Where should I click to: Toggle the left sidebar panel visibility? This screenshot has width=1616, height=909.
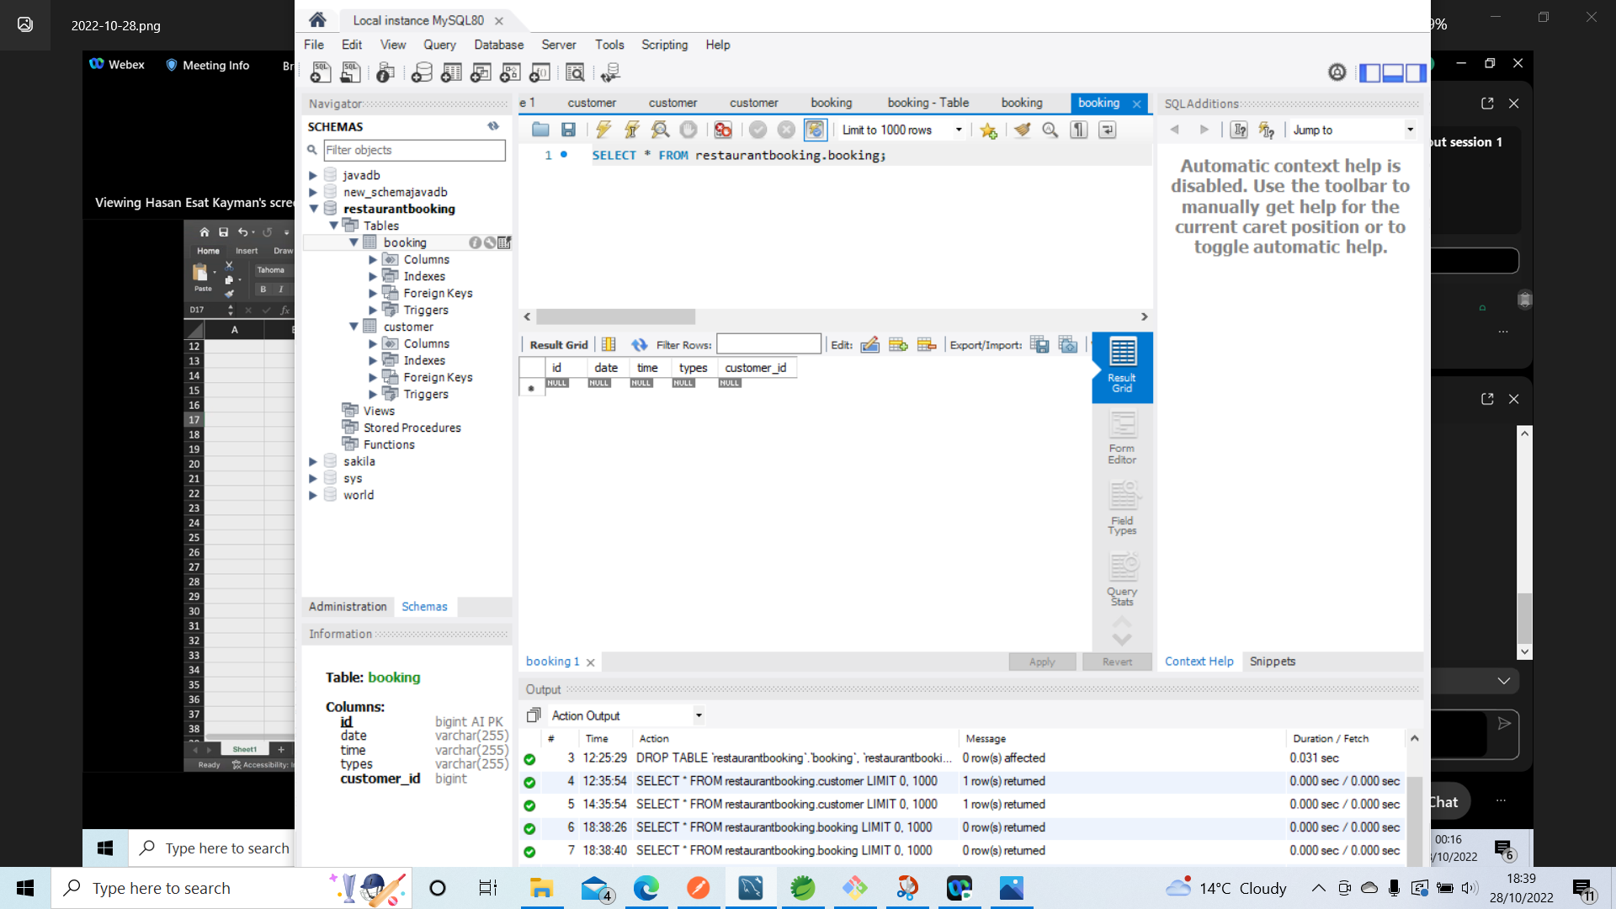(1370, 73)
